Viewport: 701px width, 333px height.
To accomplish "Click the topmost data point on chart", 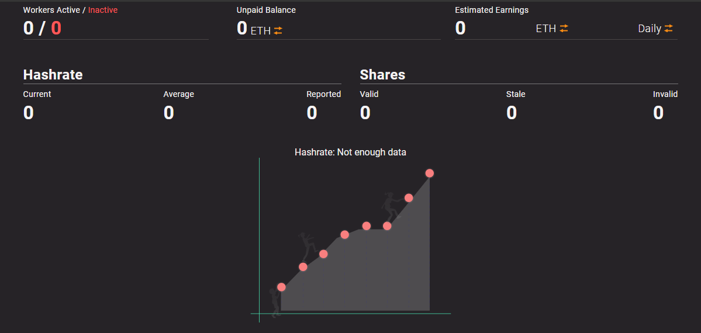I will coord(430,173).
